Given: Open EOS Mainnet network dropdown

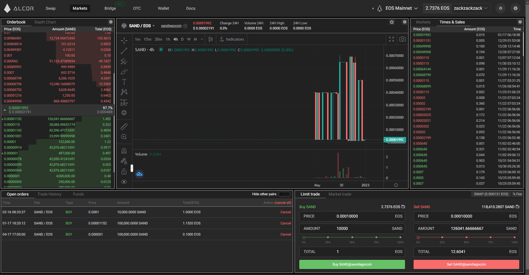Looking at the screenshot, I should tap(398, 8).
